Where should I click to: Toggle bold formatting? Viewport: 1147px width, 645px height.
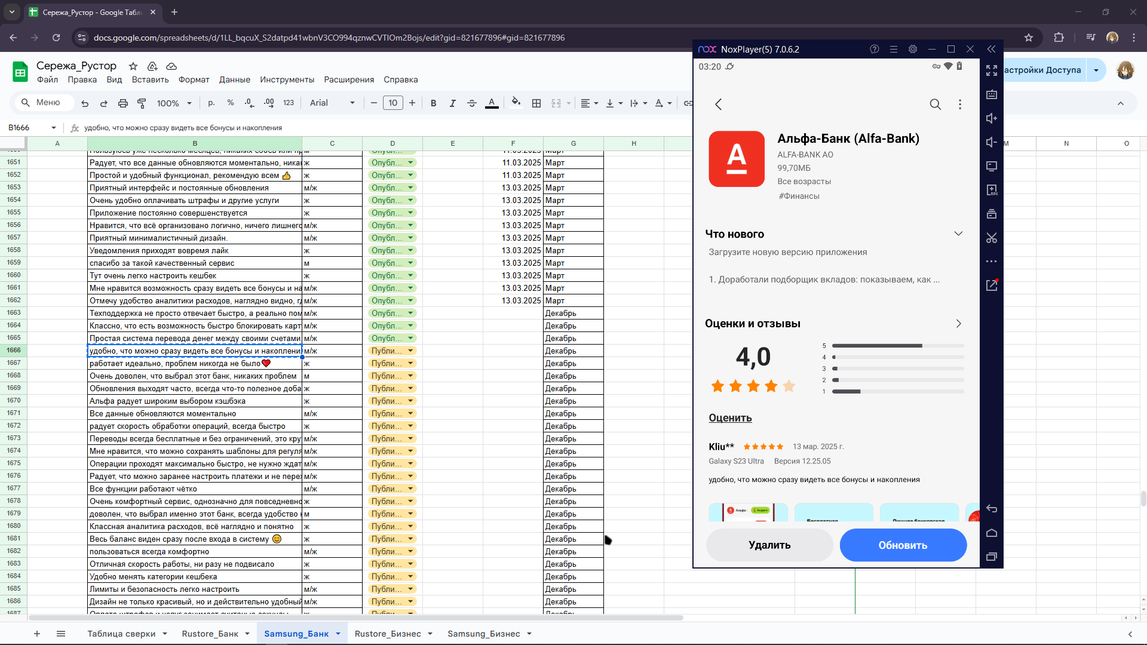tap(434, 103)
